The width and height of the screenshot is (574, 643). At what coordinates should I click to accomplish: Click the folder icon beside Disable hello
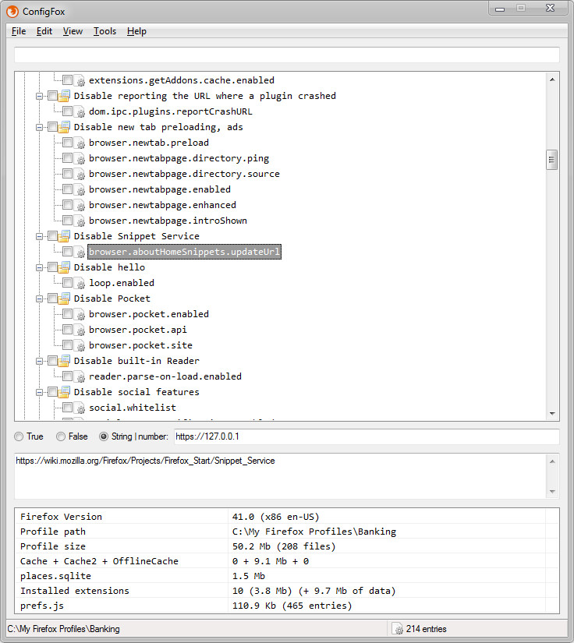[x=64, y=267]
